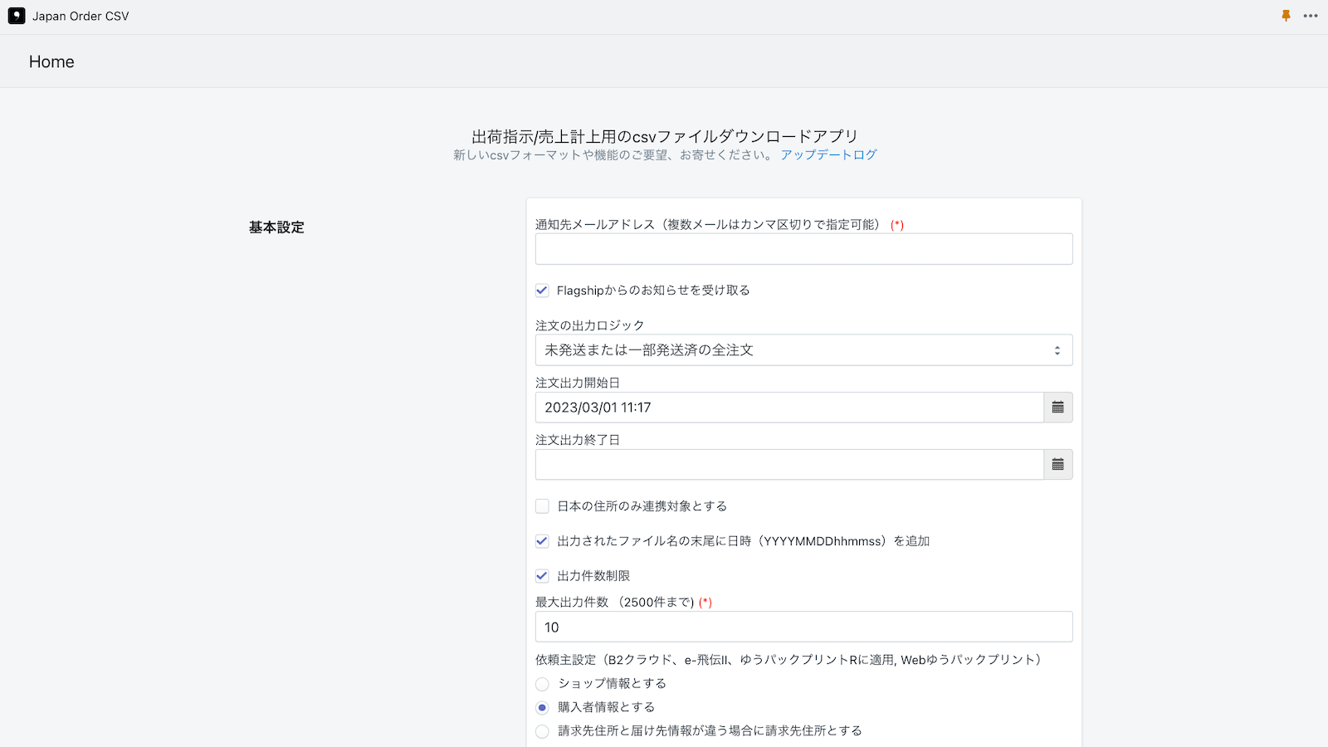Open the calendar picker for 注文出力開始日
The width and height of the screenshot is (1328, 747).
pos(1057,407)
